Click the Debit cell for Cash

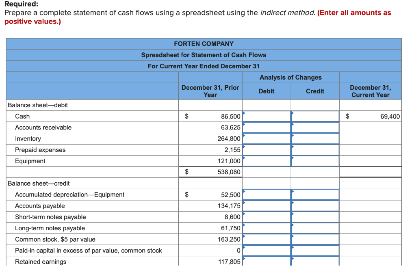coord(266,117)
